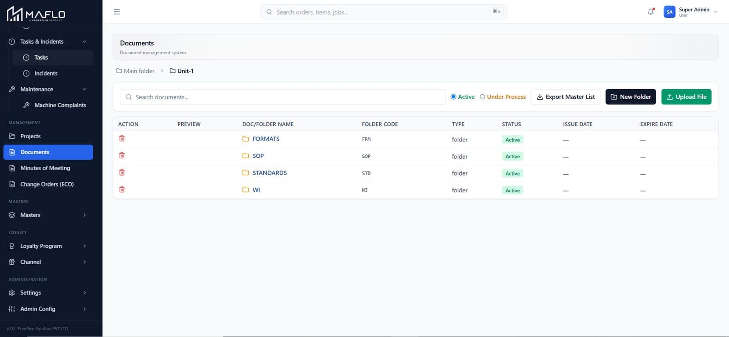
Task: Delete the STANDARDS folder row
Action: [122, 172]
